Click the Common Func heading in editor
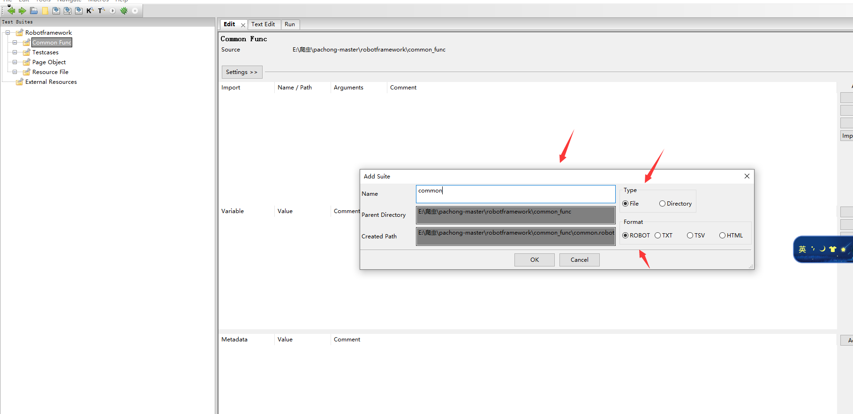This screenshot has width=853, height=414. 244,39
